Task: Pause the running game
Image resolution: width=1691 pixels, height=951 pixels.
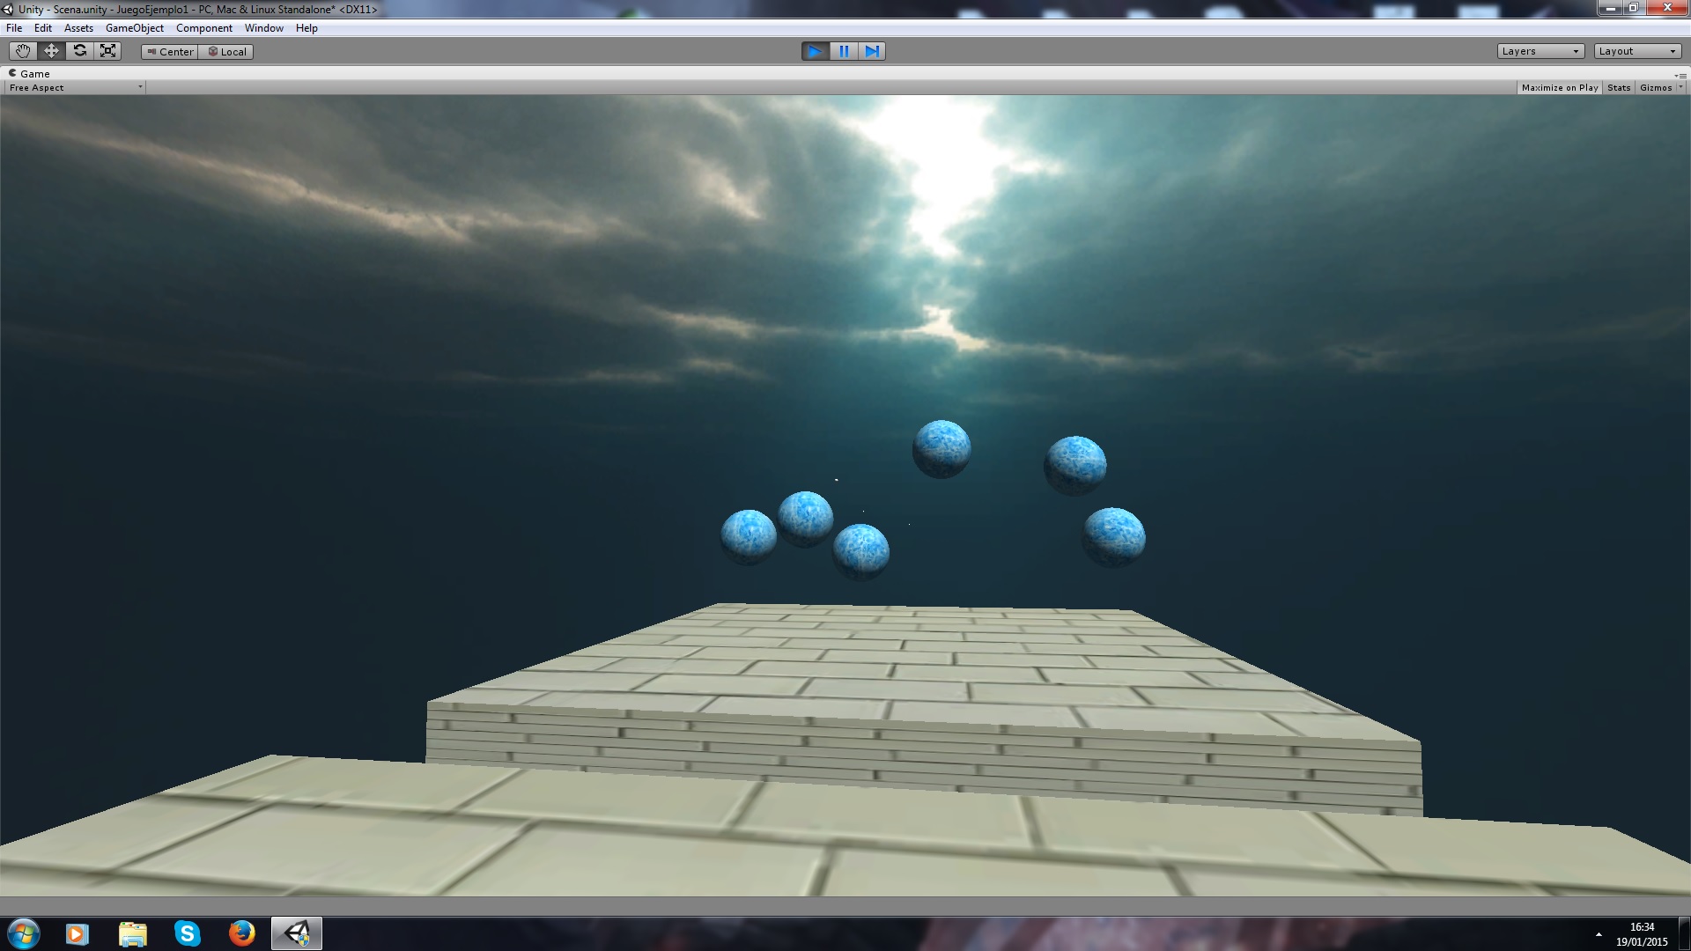Action: coord(844,51)
